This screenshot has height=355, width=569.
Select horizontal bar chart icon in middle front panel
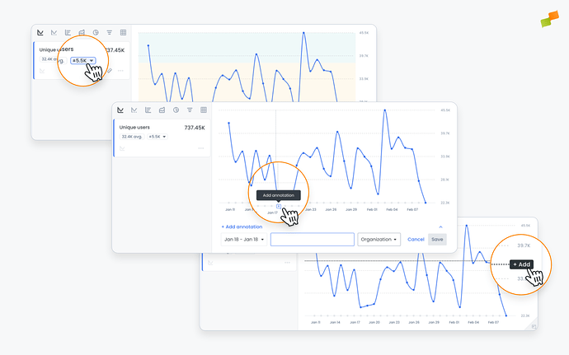point(148,110)
